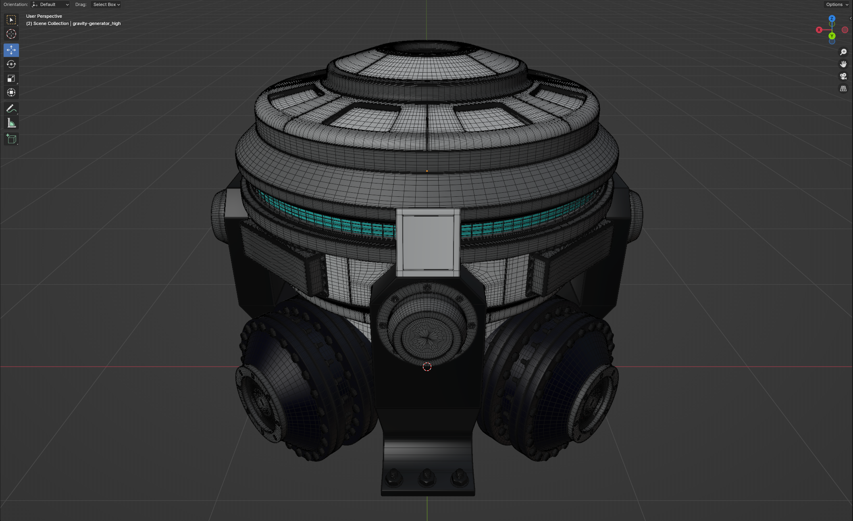Select the Add Cube tool
Screen dimensions: 853x521
point(11,139)
